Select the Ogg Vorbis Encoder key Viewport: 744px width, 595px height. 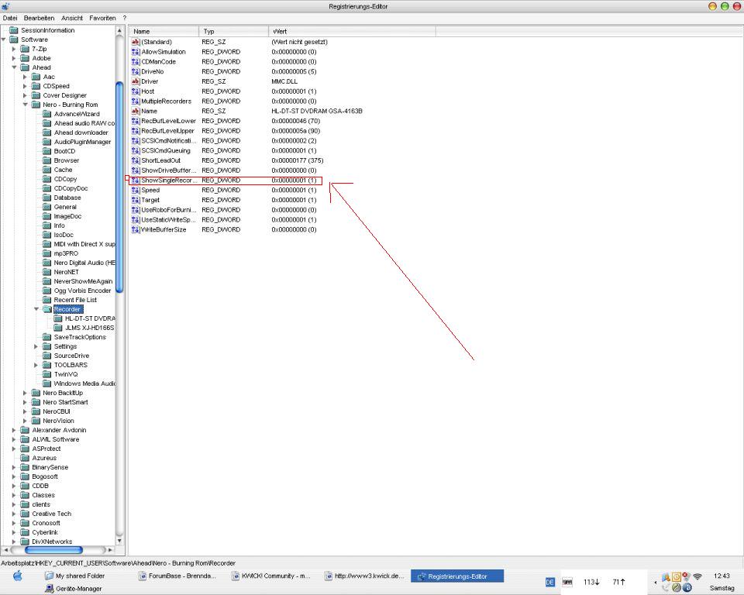pos(82,291)
